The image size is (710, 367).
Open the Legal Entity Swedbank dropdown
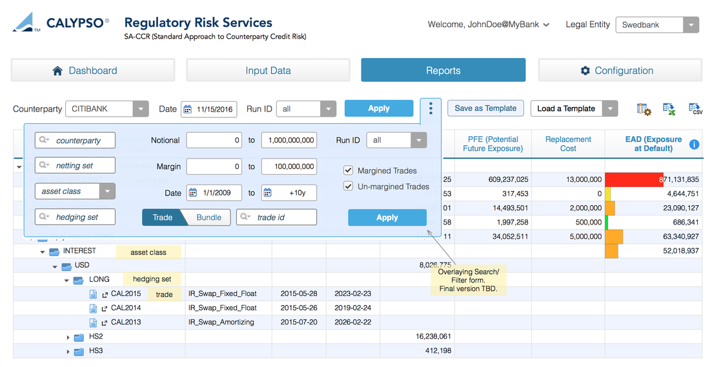click(x=691, y=25)
